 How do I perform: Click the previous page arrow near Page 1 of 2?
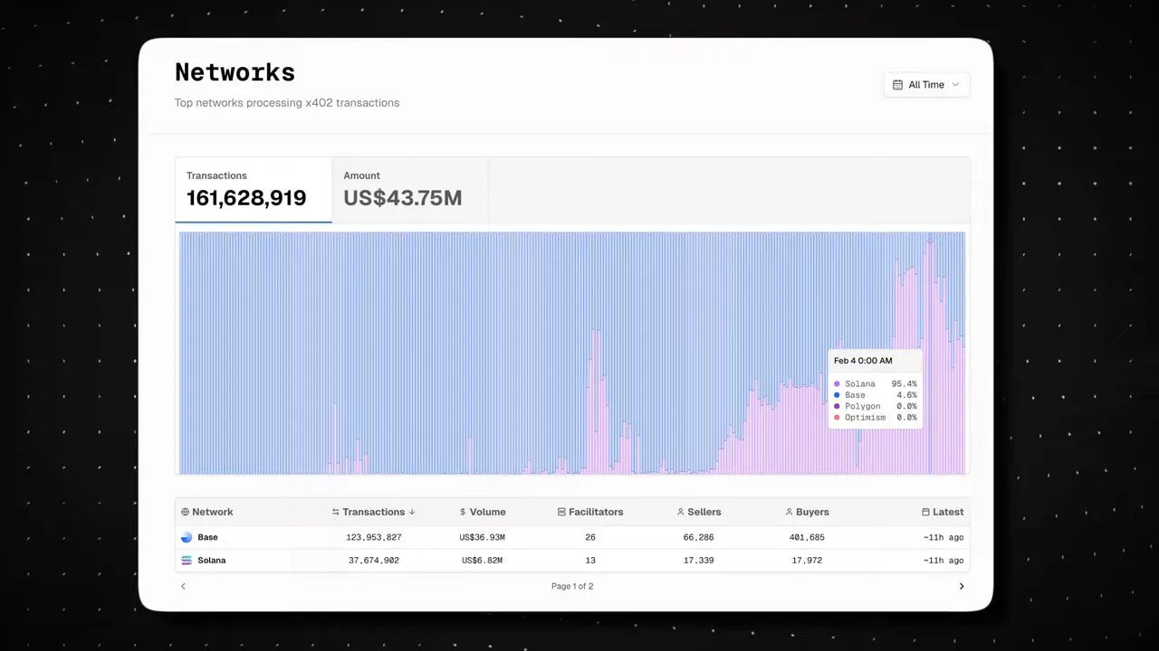(x=183, y=586)
